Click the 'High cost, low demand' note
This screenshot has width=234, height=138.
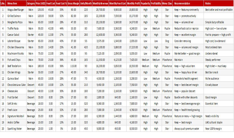click(219, 41)
